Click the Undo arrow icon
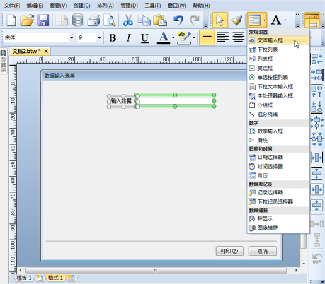The width and height of the screenshot is (325, 284). (178, 20)
